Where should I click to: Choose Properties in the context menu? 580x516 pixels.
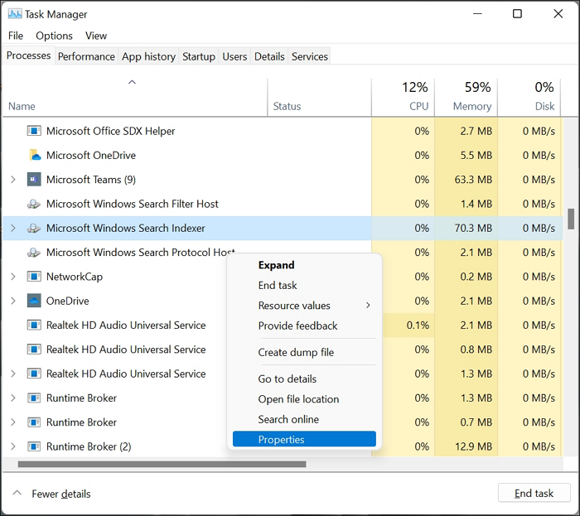pos(304,439)
